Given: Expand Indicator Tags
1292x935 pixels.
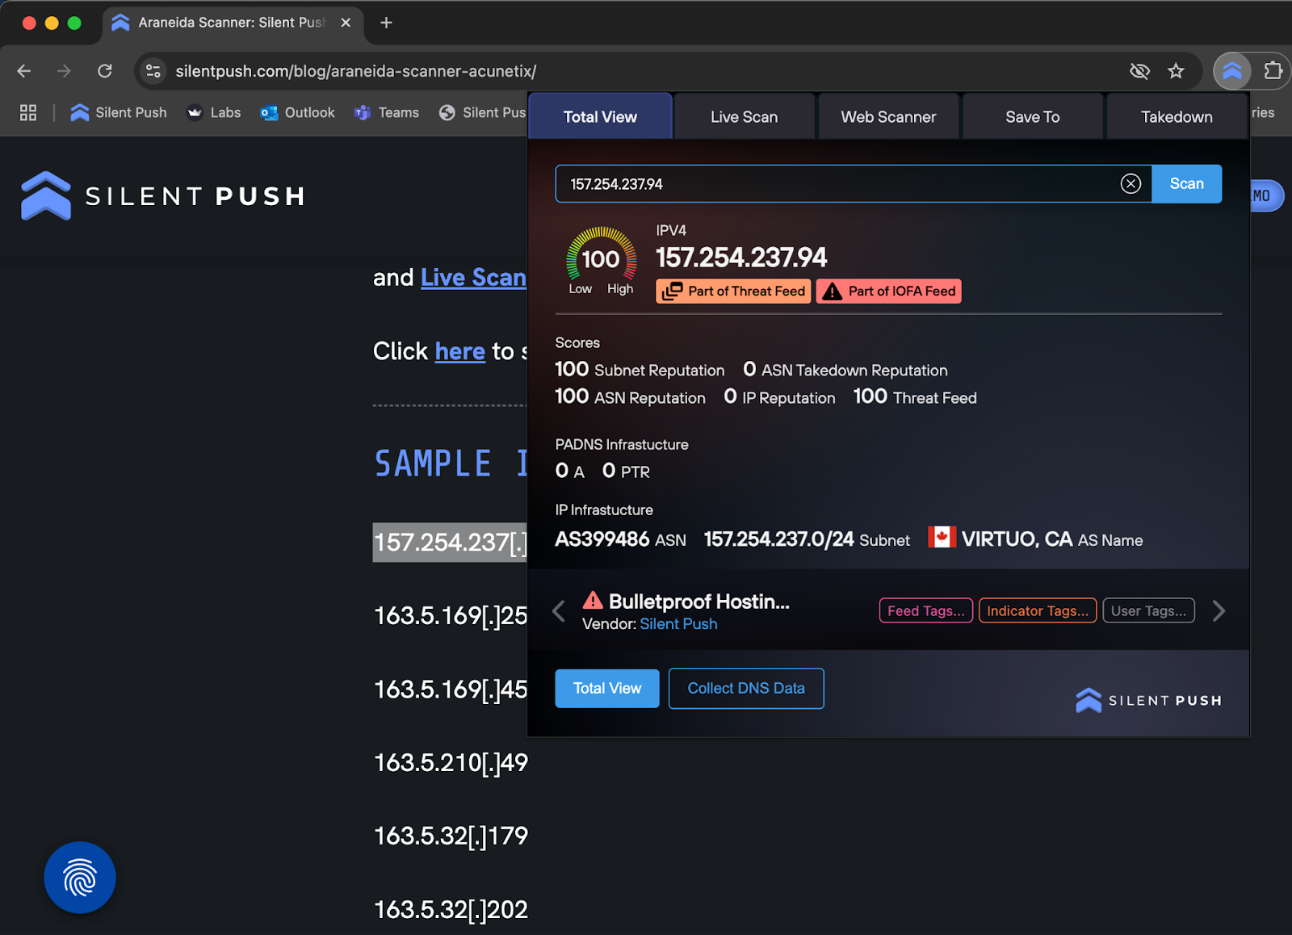Looking at the screenshot, I should coord(1038,611).
